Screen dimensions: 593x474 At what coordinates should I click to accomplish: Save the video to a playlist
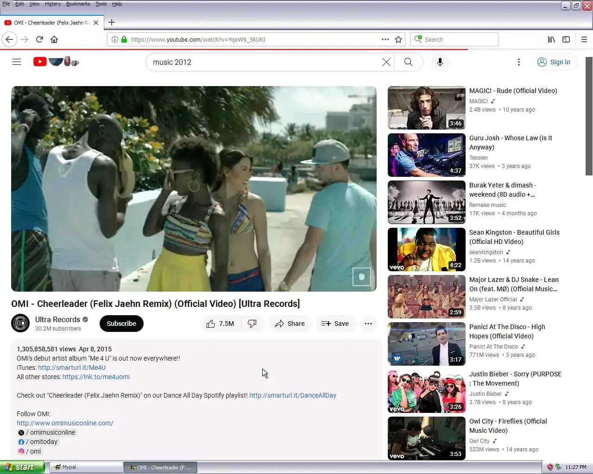(x=335, y=324)
